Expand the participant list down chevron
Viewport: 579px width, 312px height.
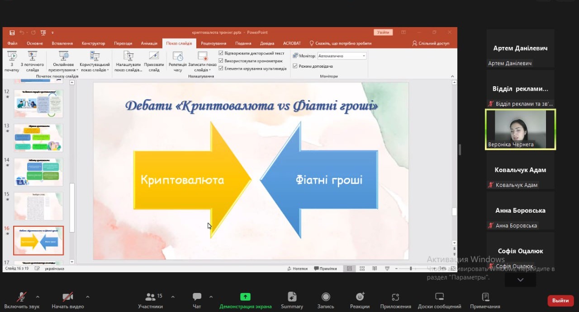(520, 280)
